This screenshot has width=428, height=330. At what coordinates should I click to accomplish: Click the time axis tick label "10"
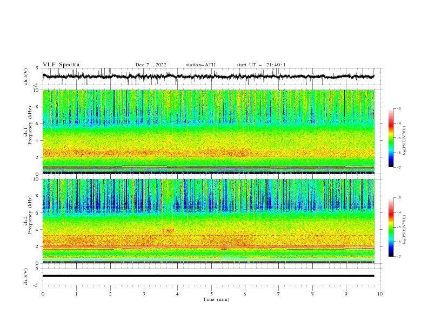tap(380, 294)
